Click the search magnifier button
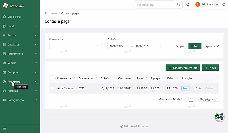Image resolution: width=228 pixels, height=133 pixels. pyautogui.click(x=179, y=5)
